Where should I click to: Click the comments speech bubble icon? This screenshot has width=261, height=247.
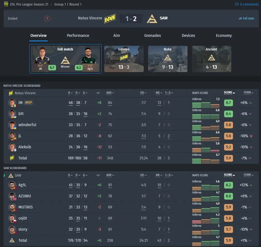click(x=237, y=4)
